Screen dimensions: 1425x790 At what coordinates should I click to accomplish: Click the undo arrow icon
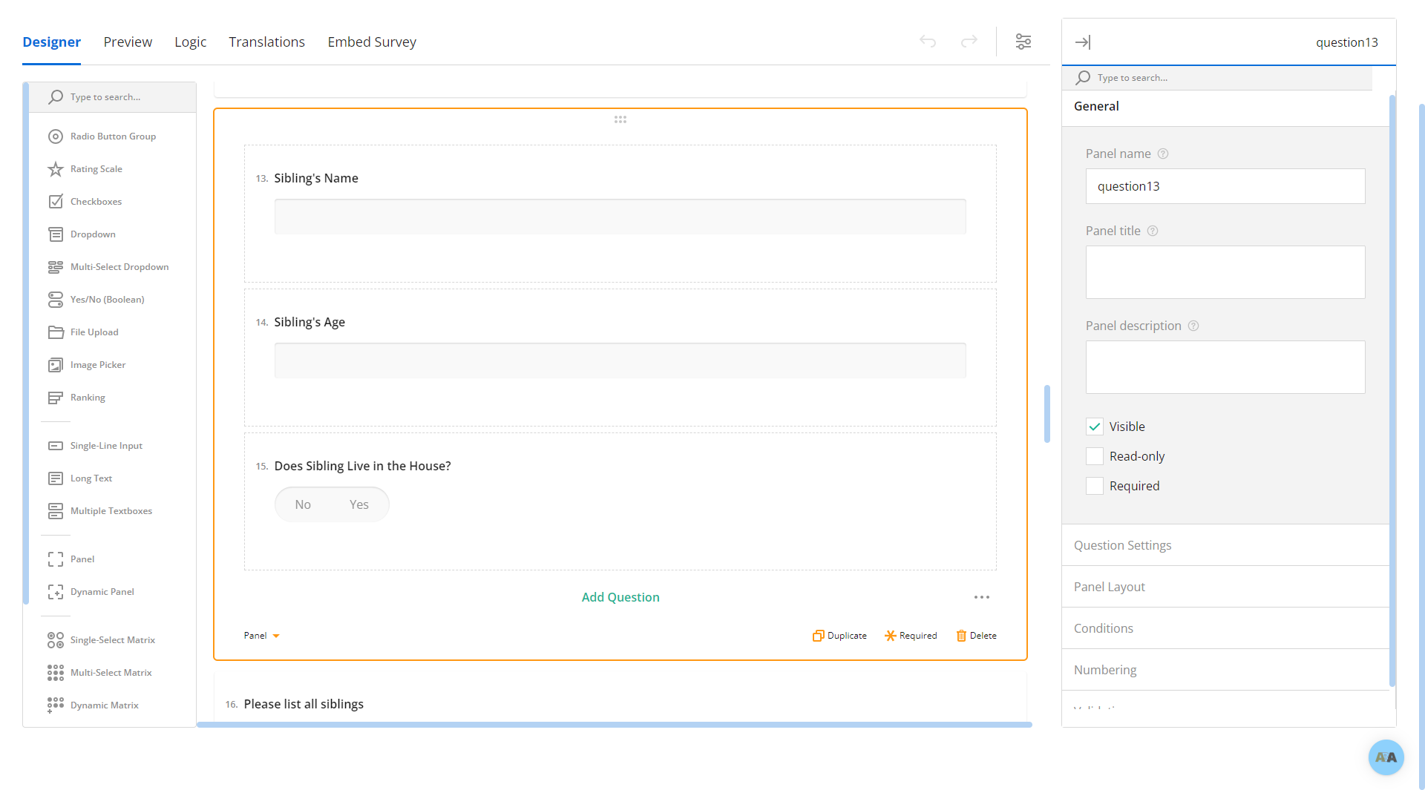(x=928, y=42)
